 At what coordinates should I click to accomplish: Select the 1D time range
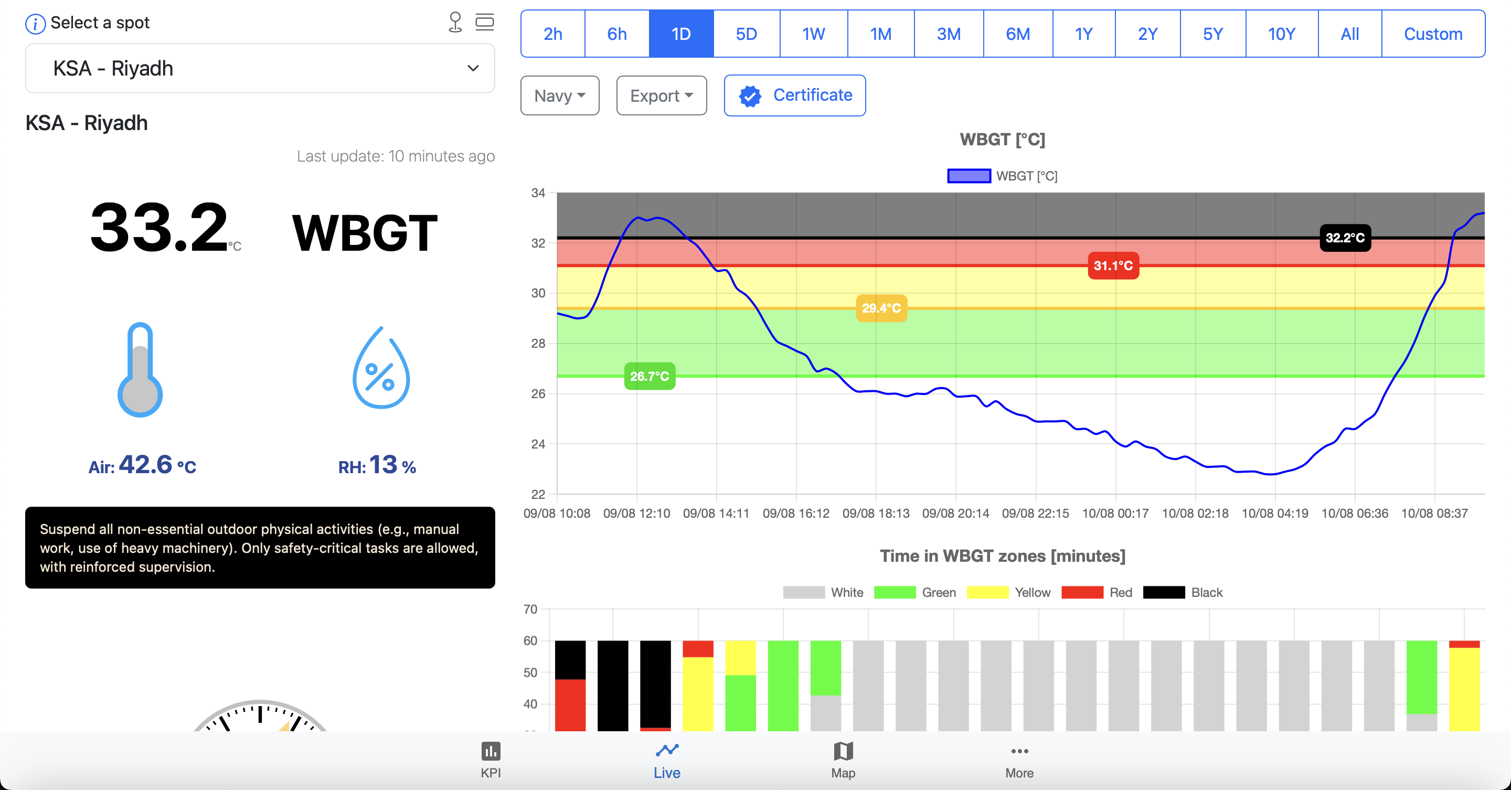pyautogui.click(x=681, y=34)
